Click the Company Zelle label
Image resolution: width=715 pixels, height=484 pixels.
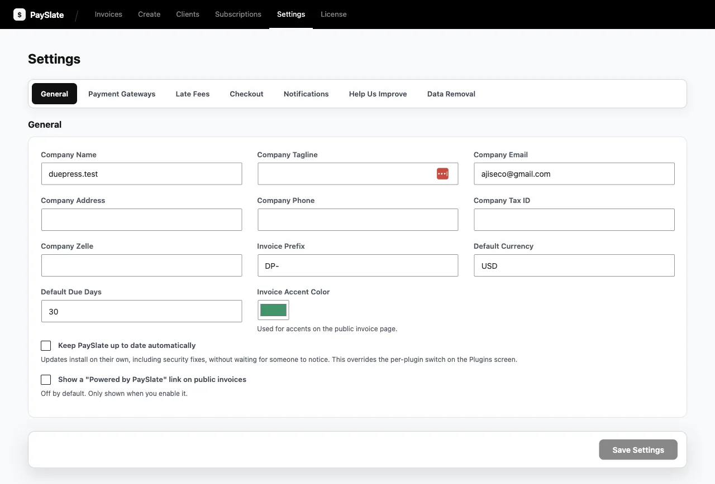click(67, 246)
